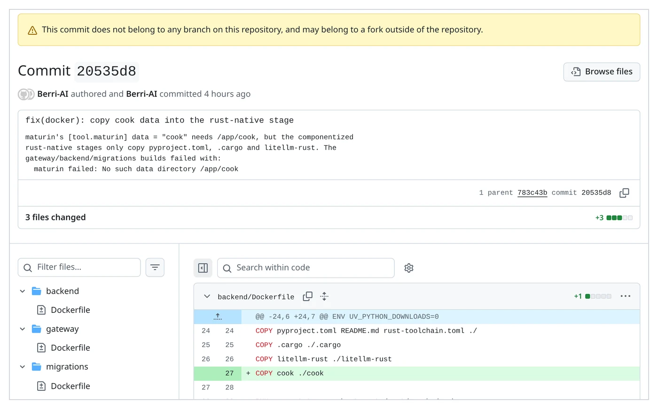Click the magnifier icon in Filter files

pyautogui.click(x=28, y=268)
